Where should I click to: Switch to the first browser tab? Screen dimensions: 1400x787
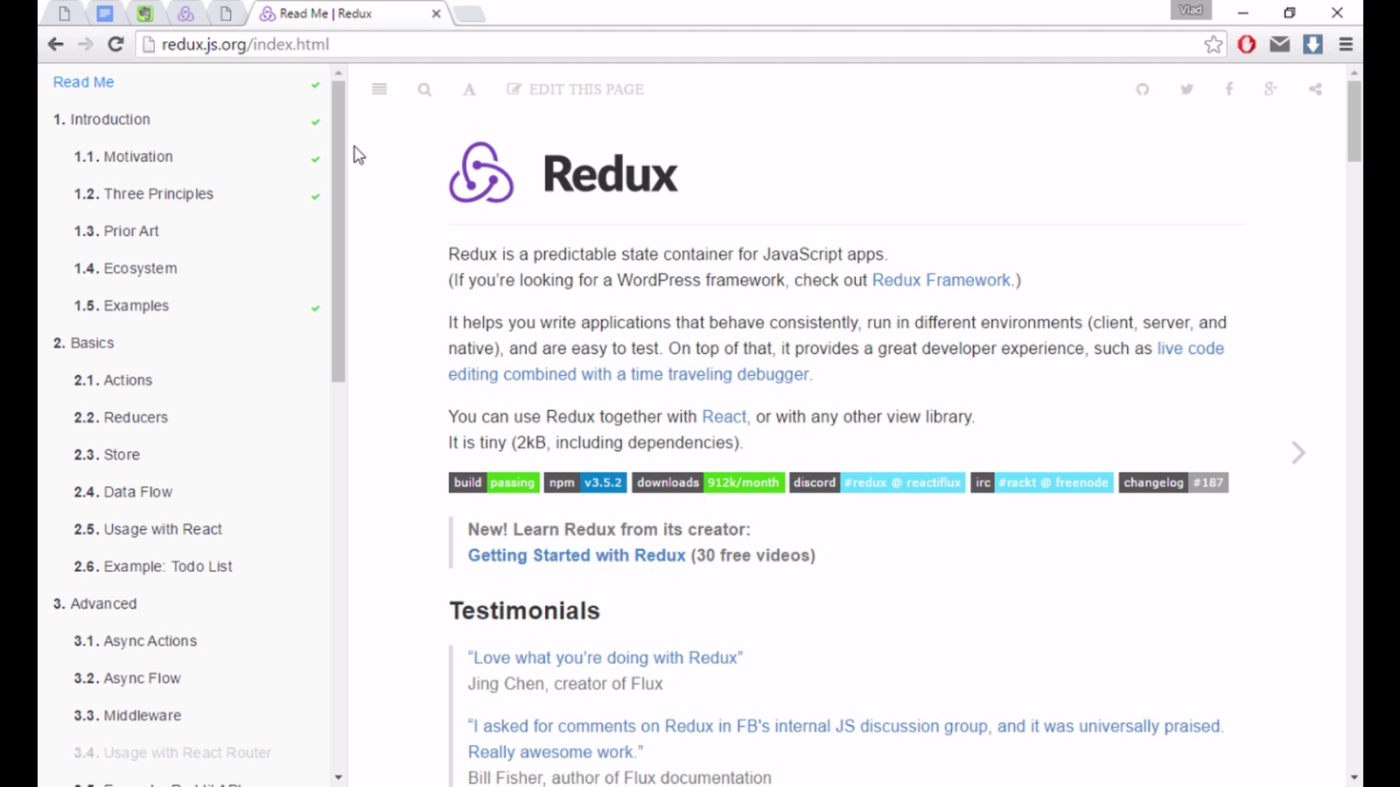tap(64, 13)
